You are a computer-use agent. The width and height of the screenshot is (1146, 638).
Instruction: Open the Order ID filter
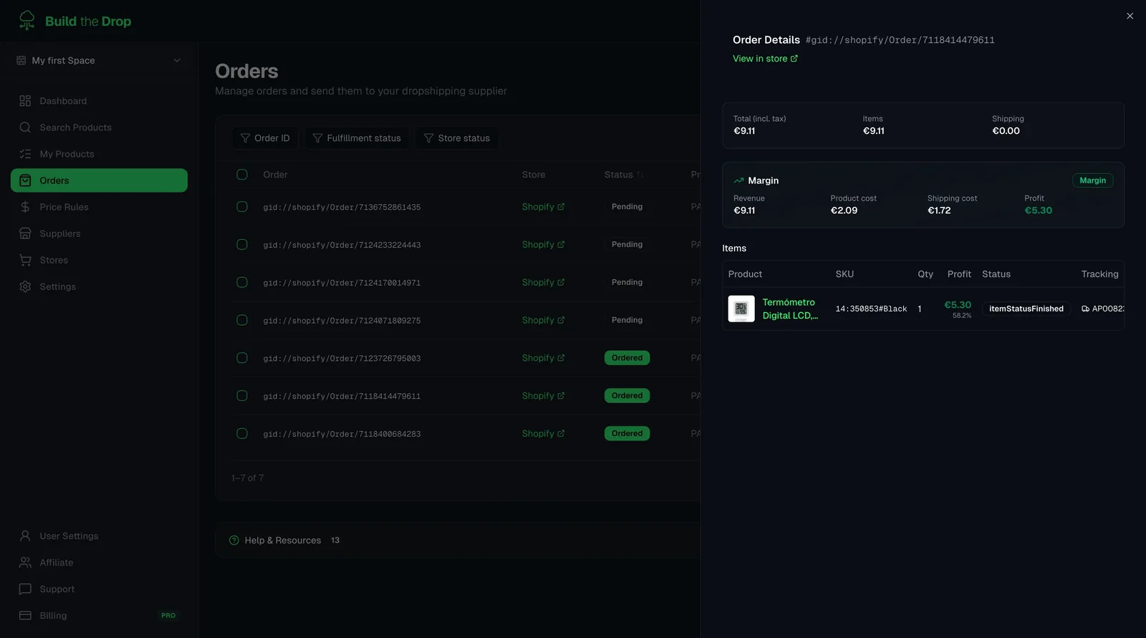click(x=265, y=138)
